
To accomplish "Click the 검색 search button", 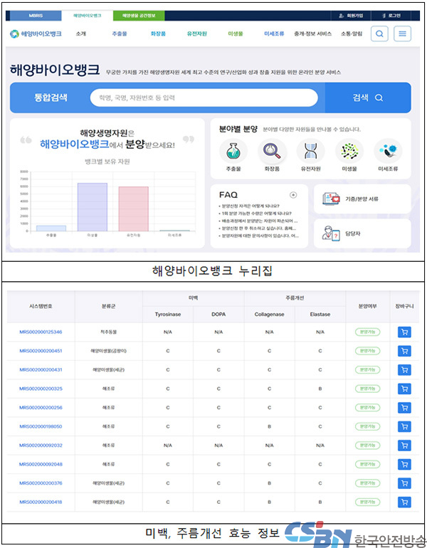I will tap(368, 98).
